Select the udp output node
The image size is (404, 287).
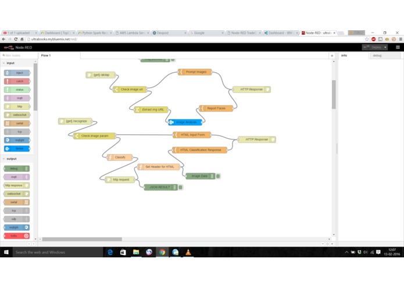[x=17, y=219]
